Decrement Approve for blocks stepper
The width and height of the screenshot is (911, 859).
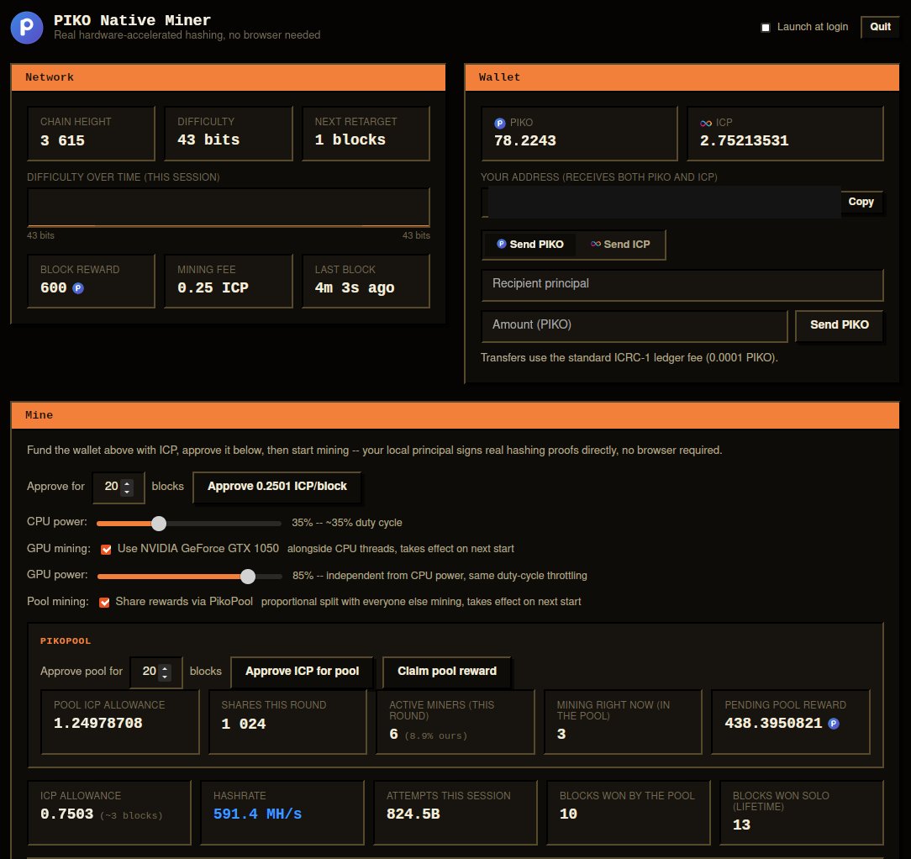[x=127, y=492]
